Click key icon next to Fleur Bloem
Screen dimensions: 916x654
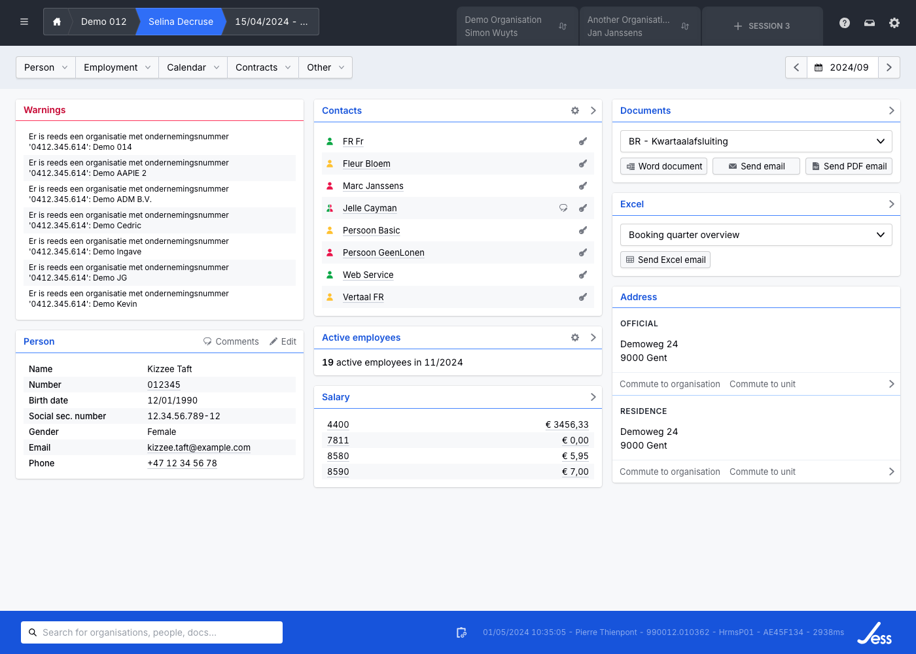[582, 163]
